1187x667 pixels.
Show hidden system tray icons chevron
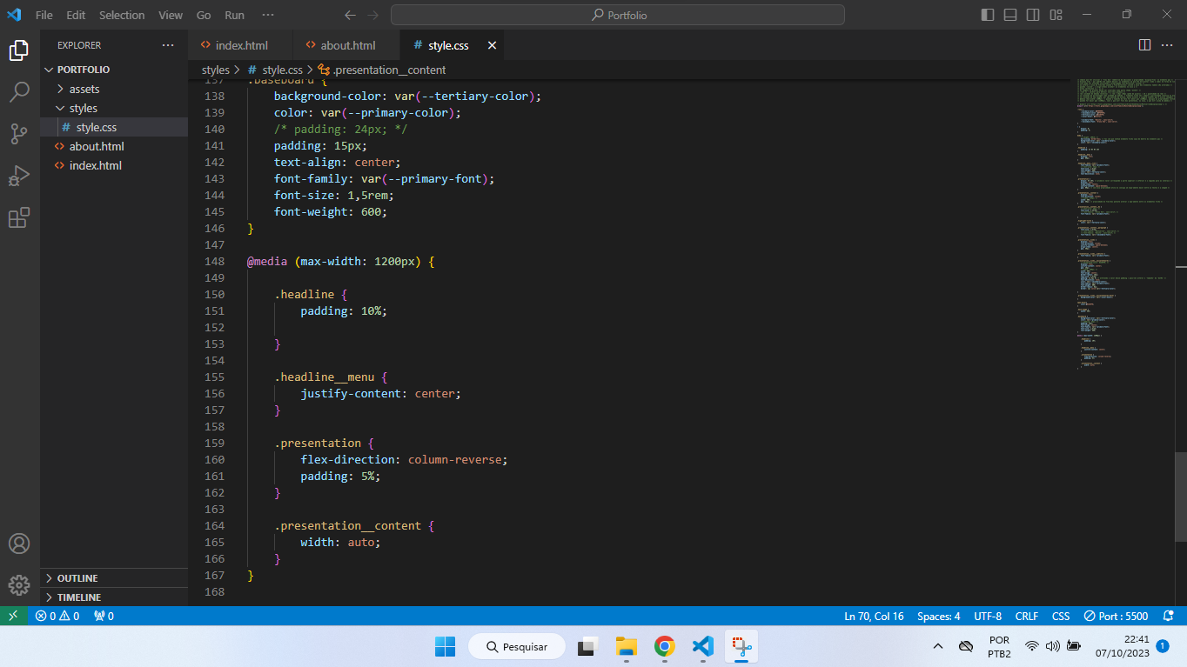coord(937,646)
